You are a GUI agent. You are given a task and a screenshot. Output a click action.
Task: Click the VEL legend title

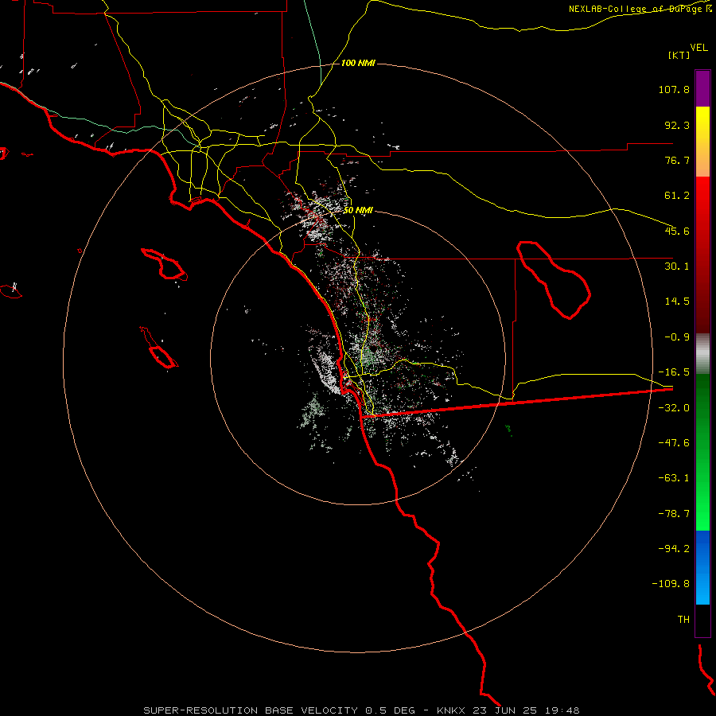[x=698, y=47]
